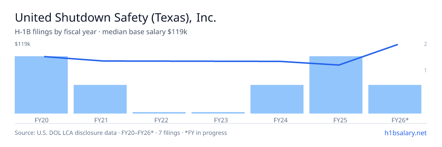Click the FY25 axis label
The width and height of the screenshot is (442, 147).
tap(336, 120)
